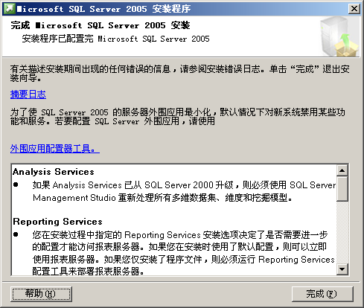
Task: Select the Analysis Services heading in the notes
Action: click(x=54, y=172)
